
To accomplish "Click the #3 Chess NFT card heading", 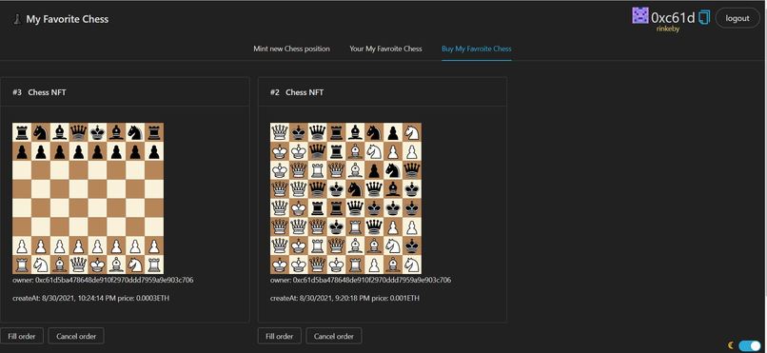I will (x=39, y=92).
